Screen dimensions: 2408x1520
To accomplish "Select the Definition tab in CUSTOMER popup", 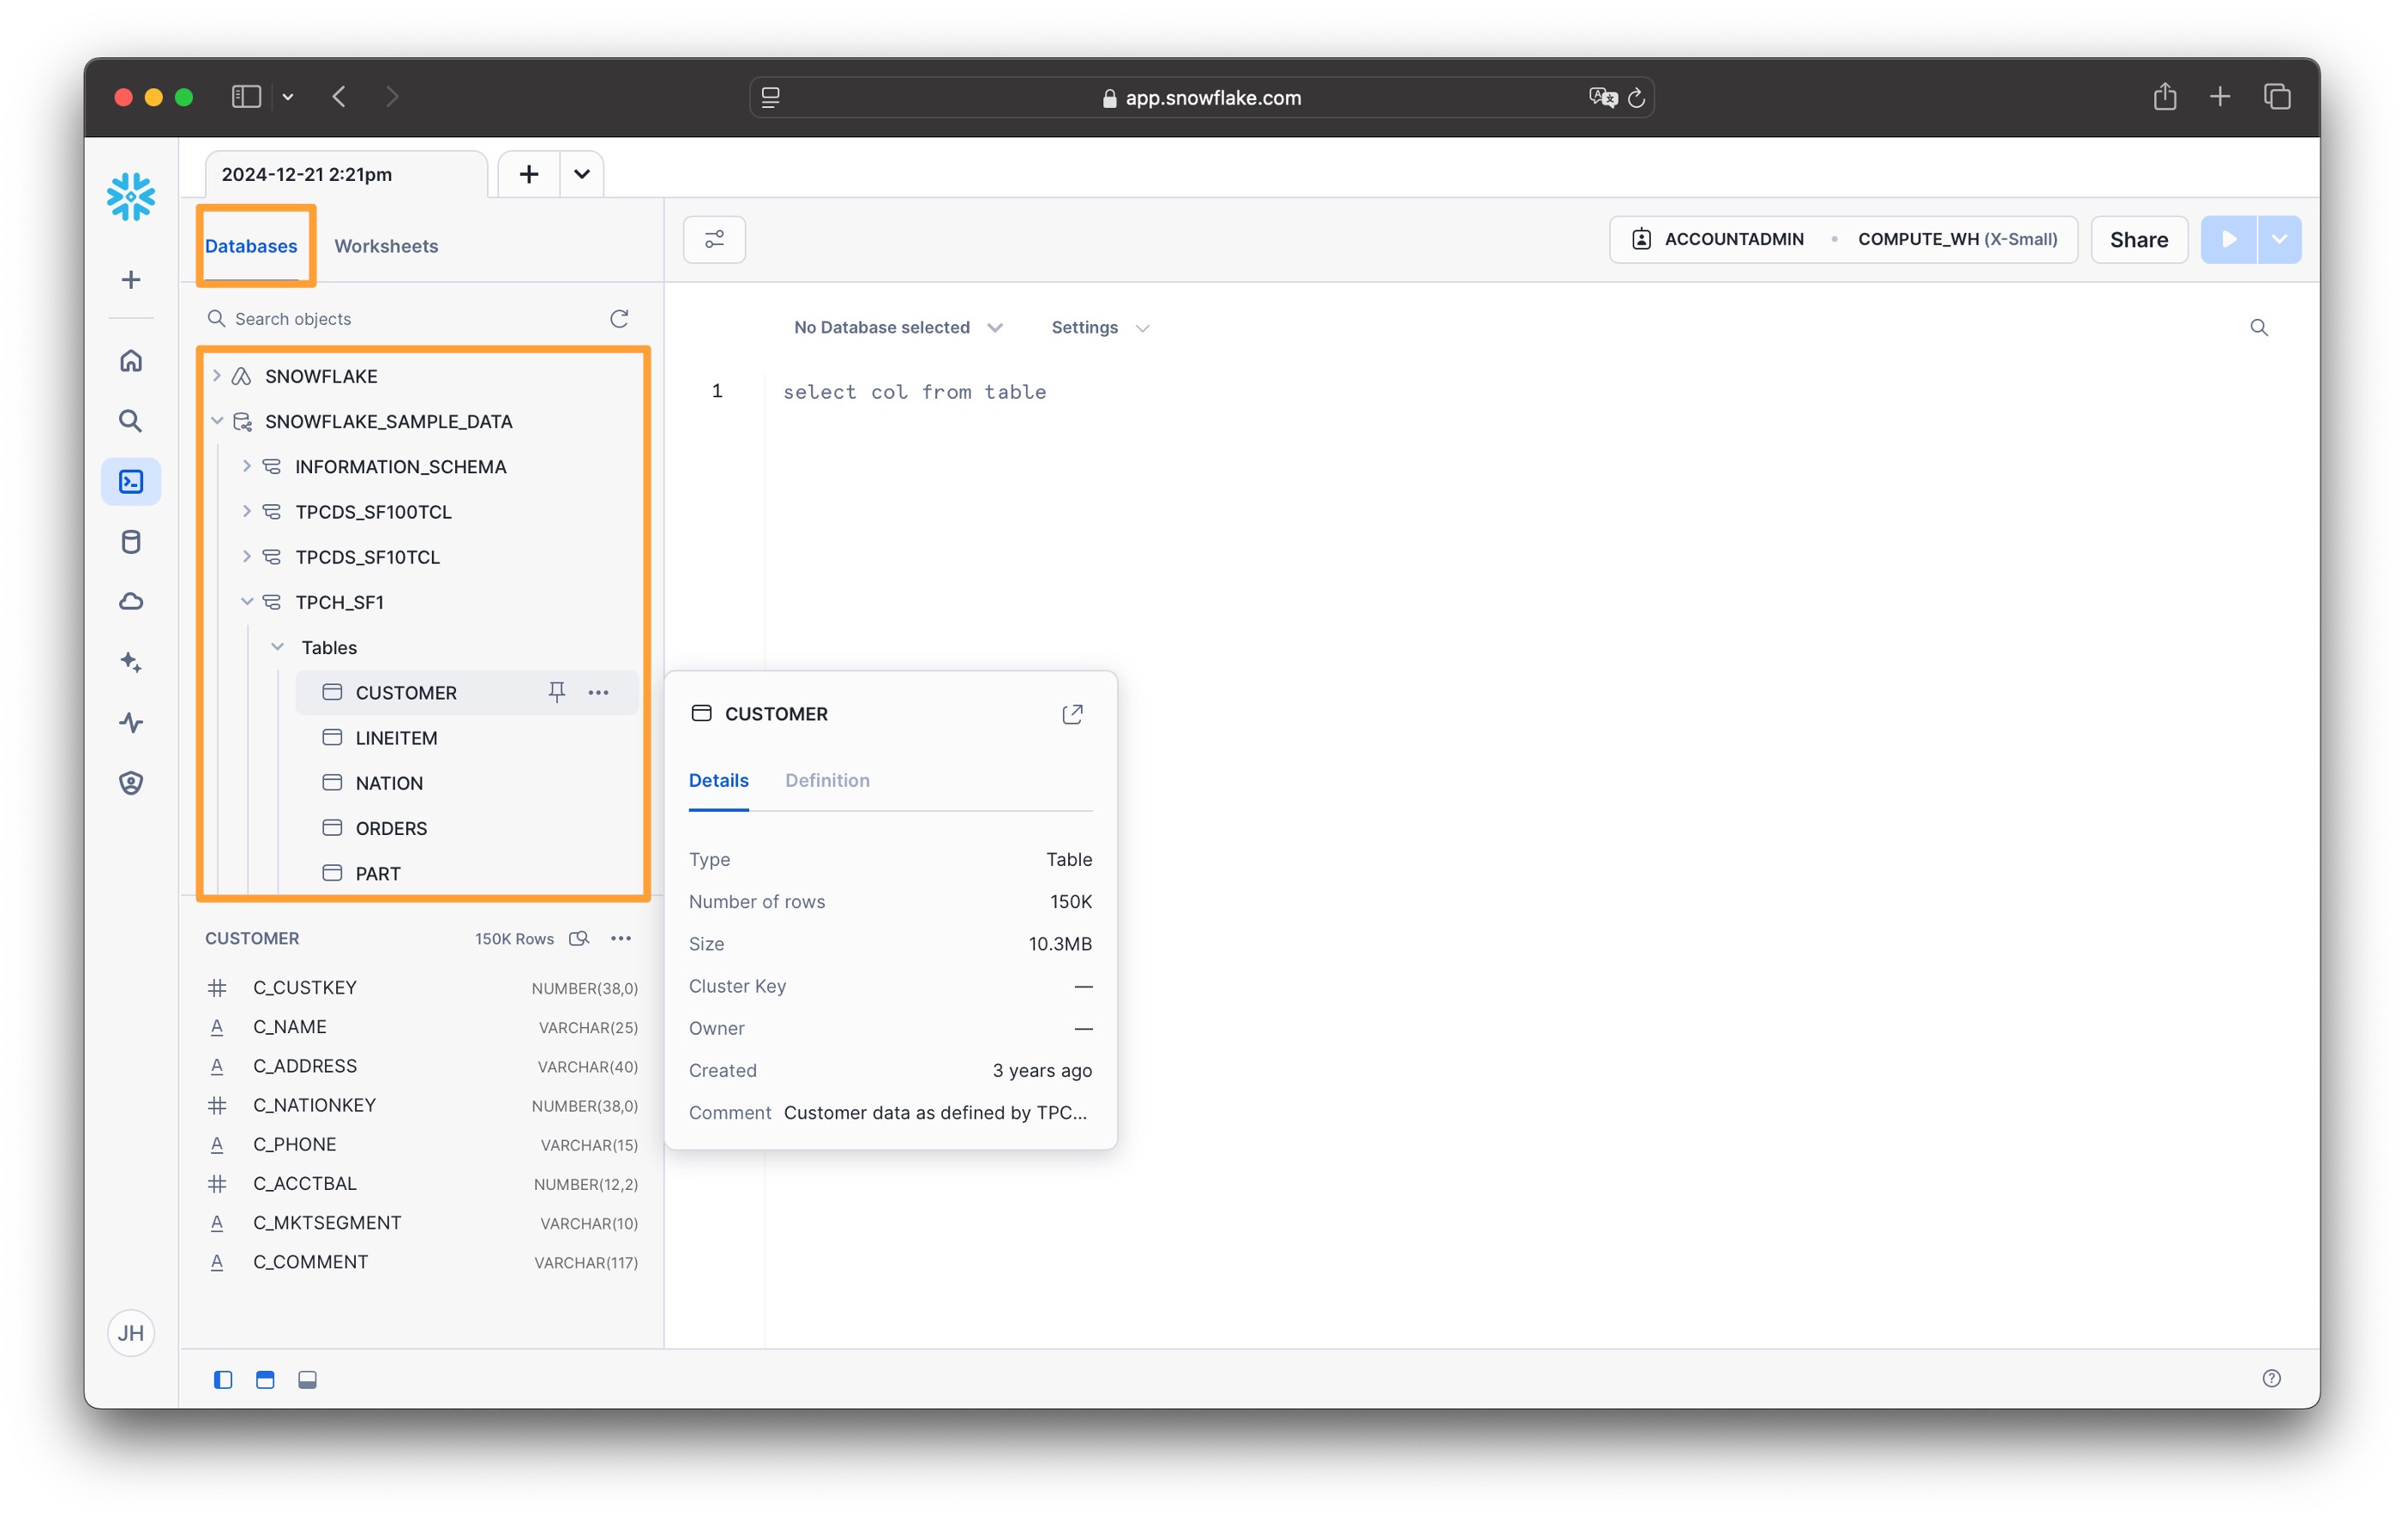I will pos(827,780).
